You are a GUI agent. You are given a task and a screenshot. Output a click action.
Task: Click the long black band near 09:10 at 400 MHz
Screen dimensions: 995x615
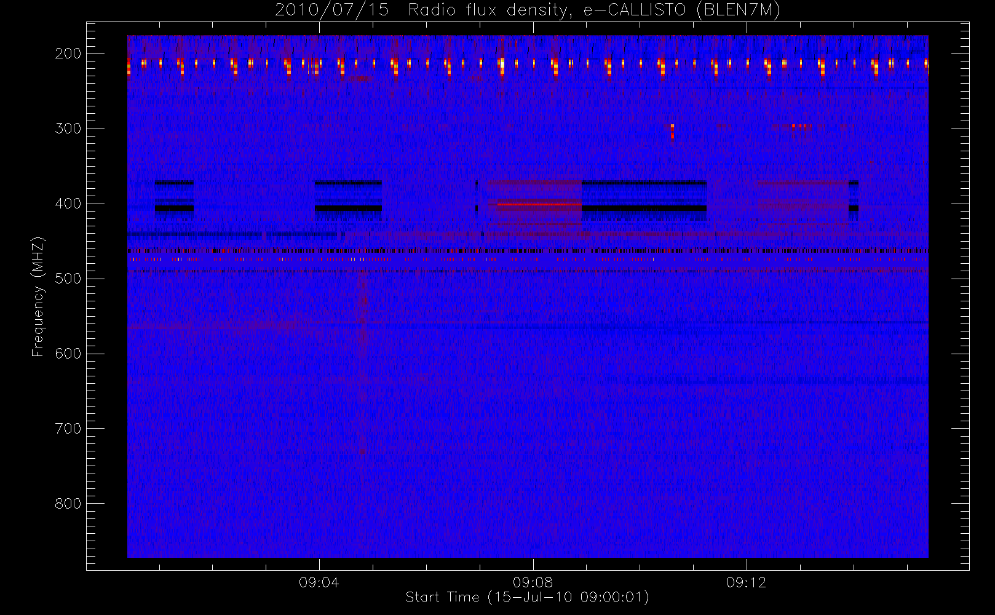[644, 208]
